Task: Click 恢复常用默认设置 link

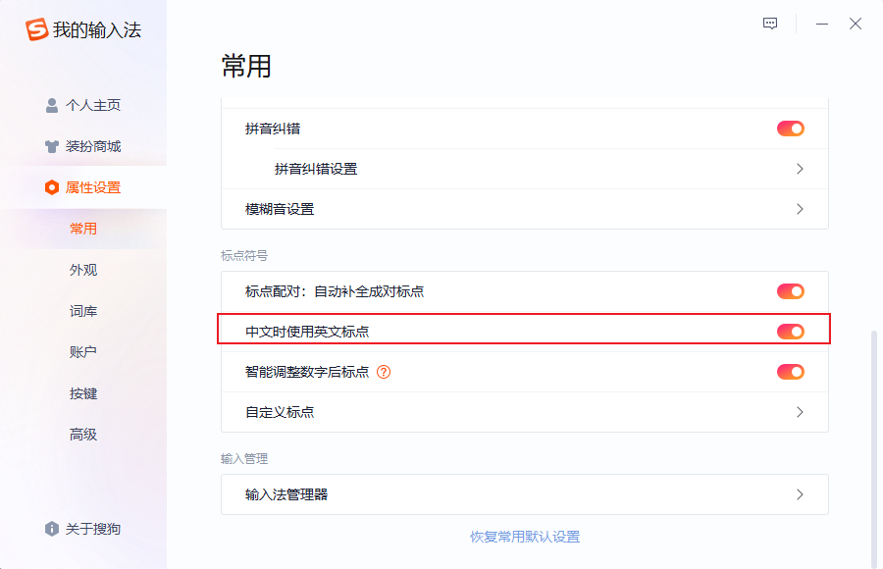Action: pos(525,537)
